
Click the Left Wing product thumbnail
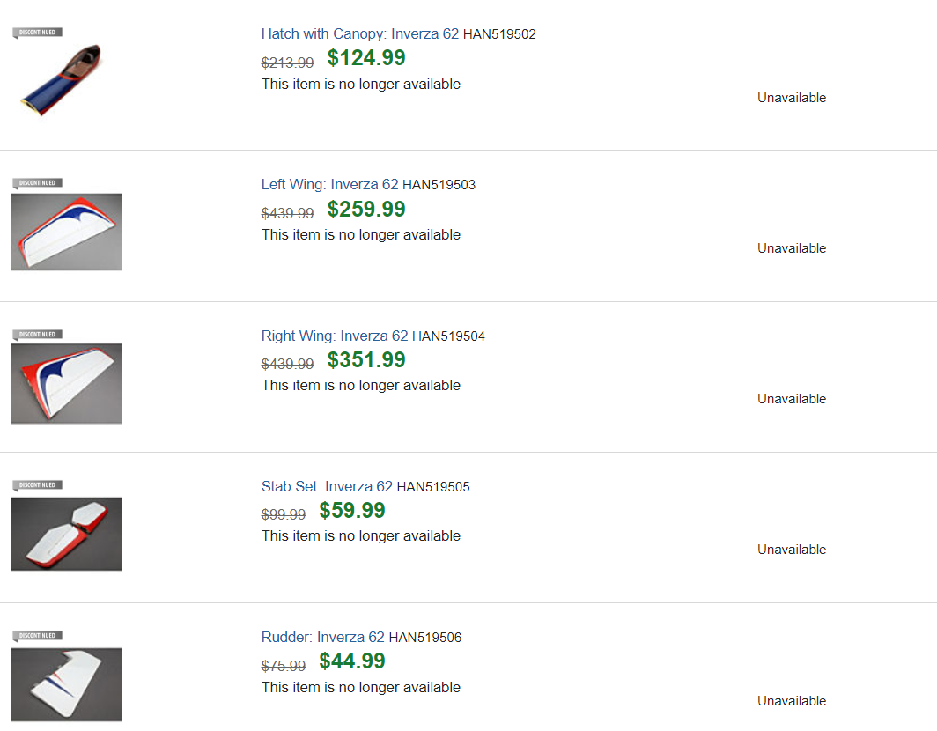pos(66,232)
